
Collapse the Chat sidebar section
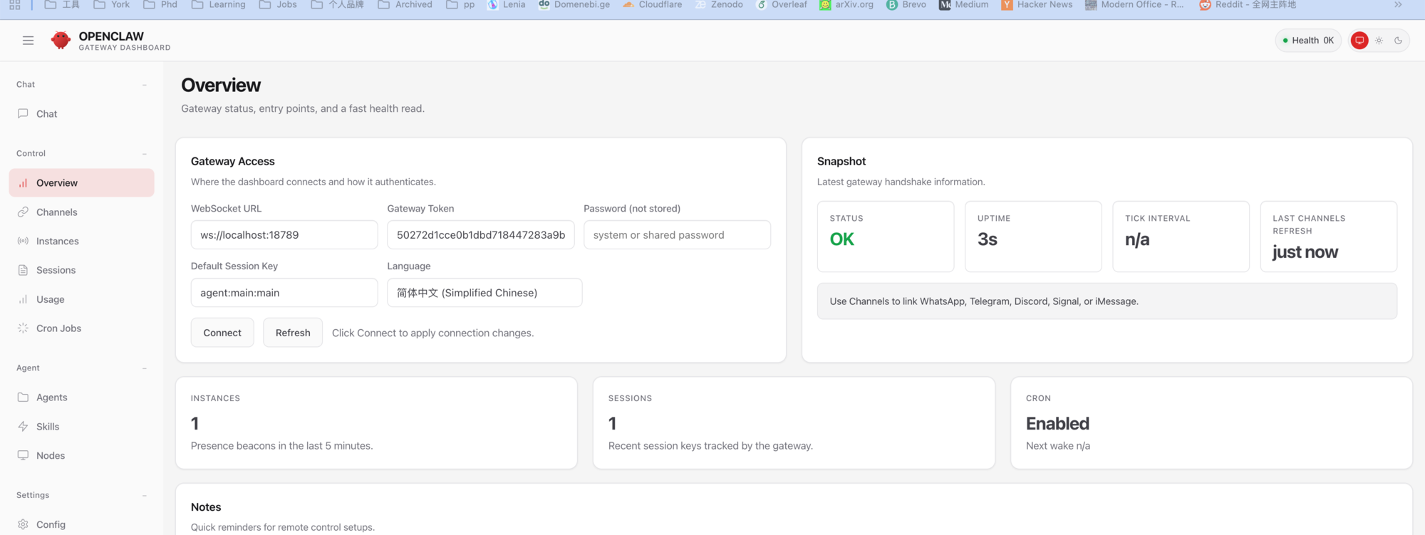(145, 85)
